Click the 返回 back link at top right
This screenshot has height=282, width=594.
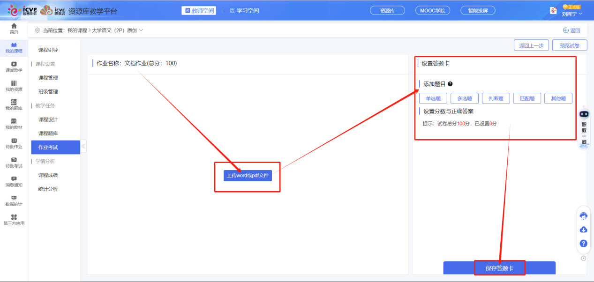571,30
